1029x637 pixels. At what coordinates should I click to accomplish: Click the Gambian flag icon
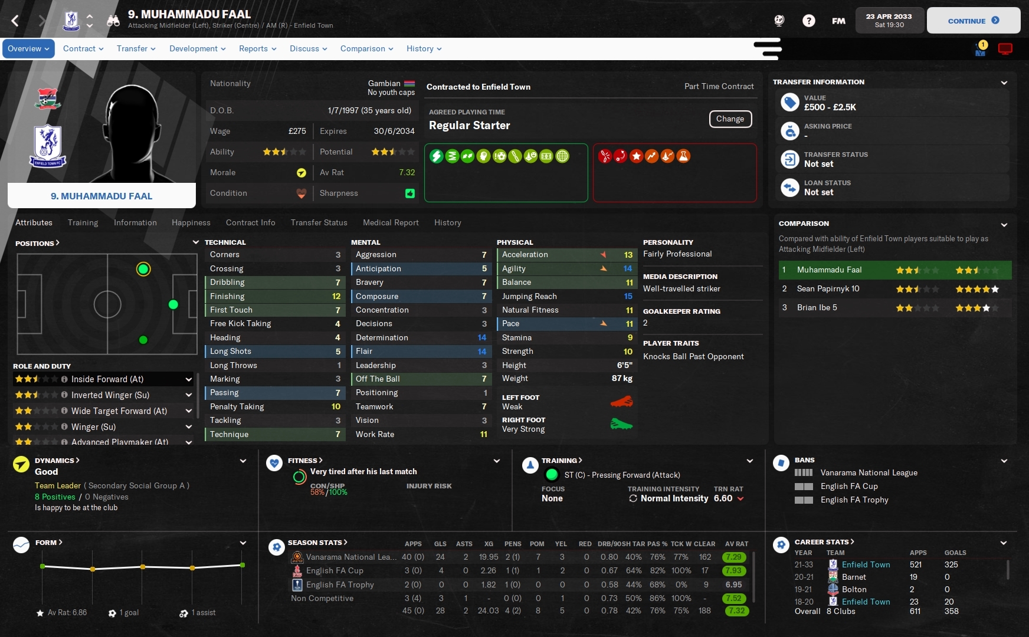[409, 84]
